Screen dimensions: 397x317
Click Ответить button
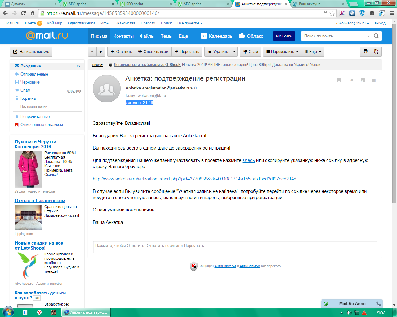pos(121,51)
